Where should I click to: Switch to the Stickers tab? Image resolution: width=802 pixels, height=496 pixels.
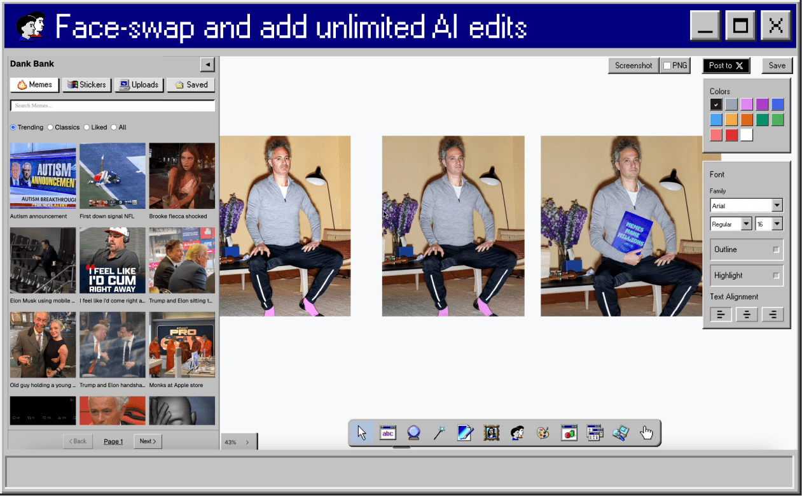86,85
